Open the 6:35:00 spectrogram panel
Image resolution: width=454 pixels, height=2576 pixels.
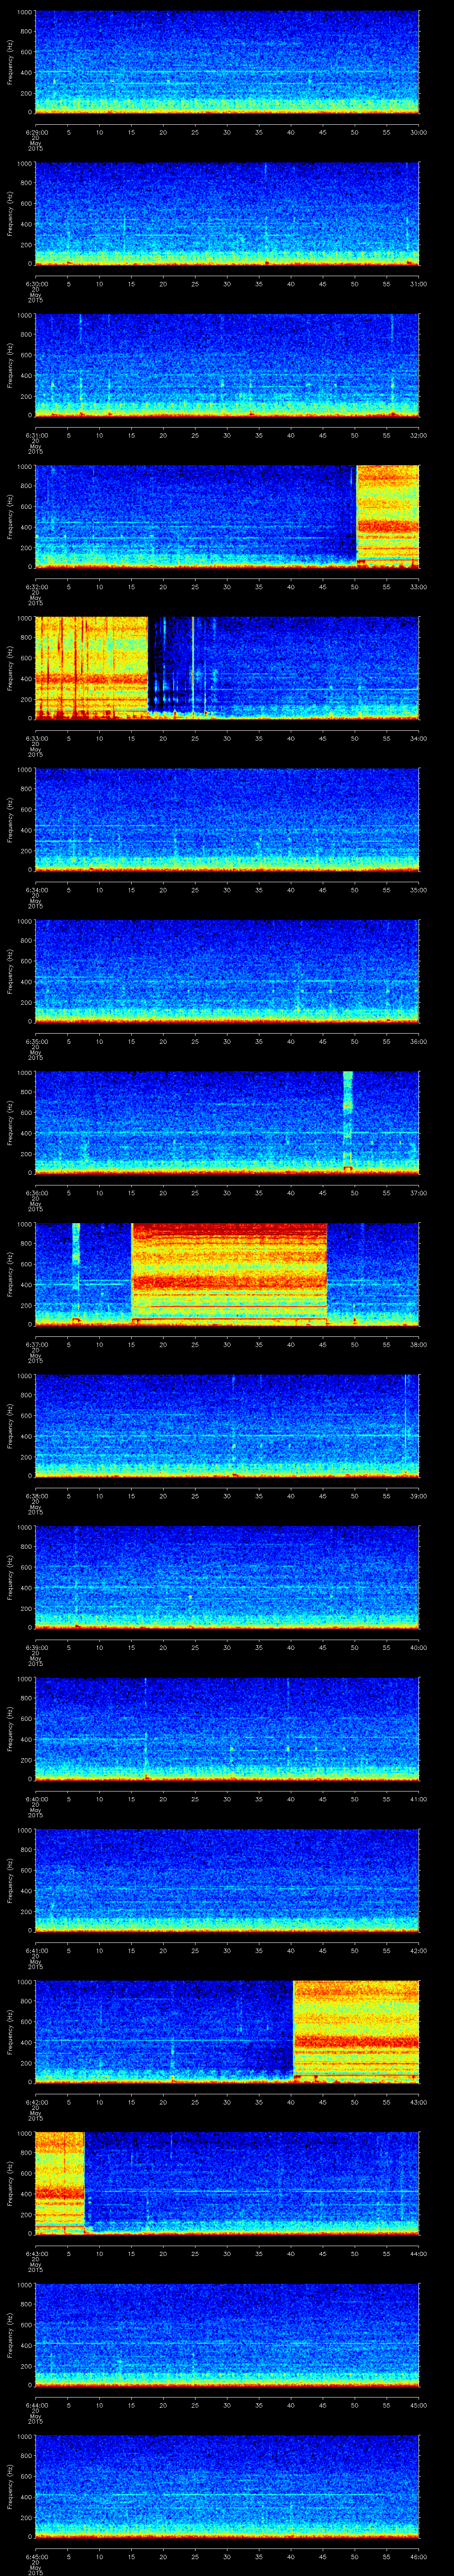coord(227,972)
